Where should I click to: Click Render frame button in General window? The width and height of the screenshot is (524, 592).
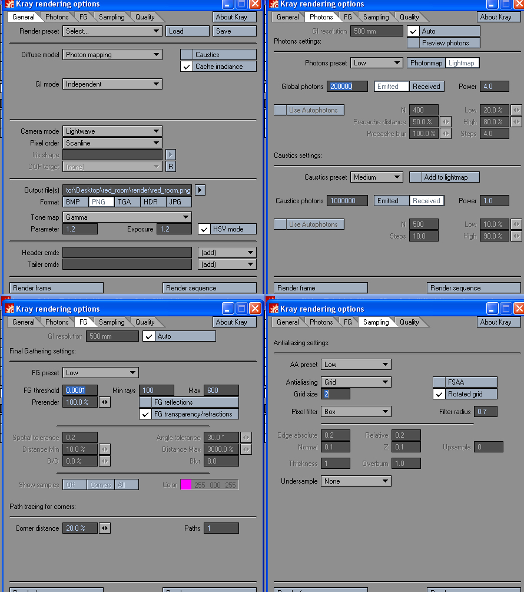point(57,288)
